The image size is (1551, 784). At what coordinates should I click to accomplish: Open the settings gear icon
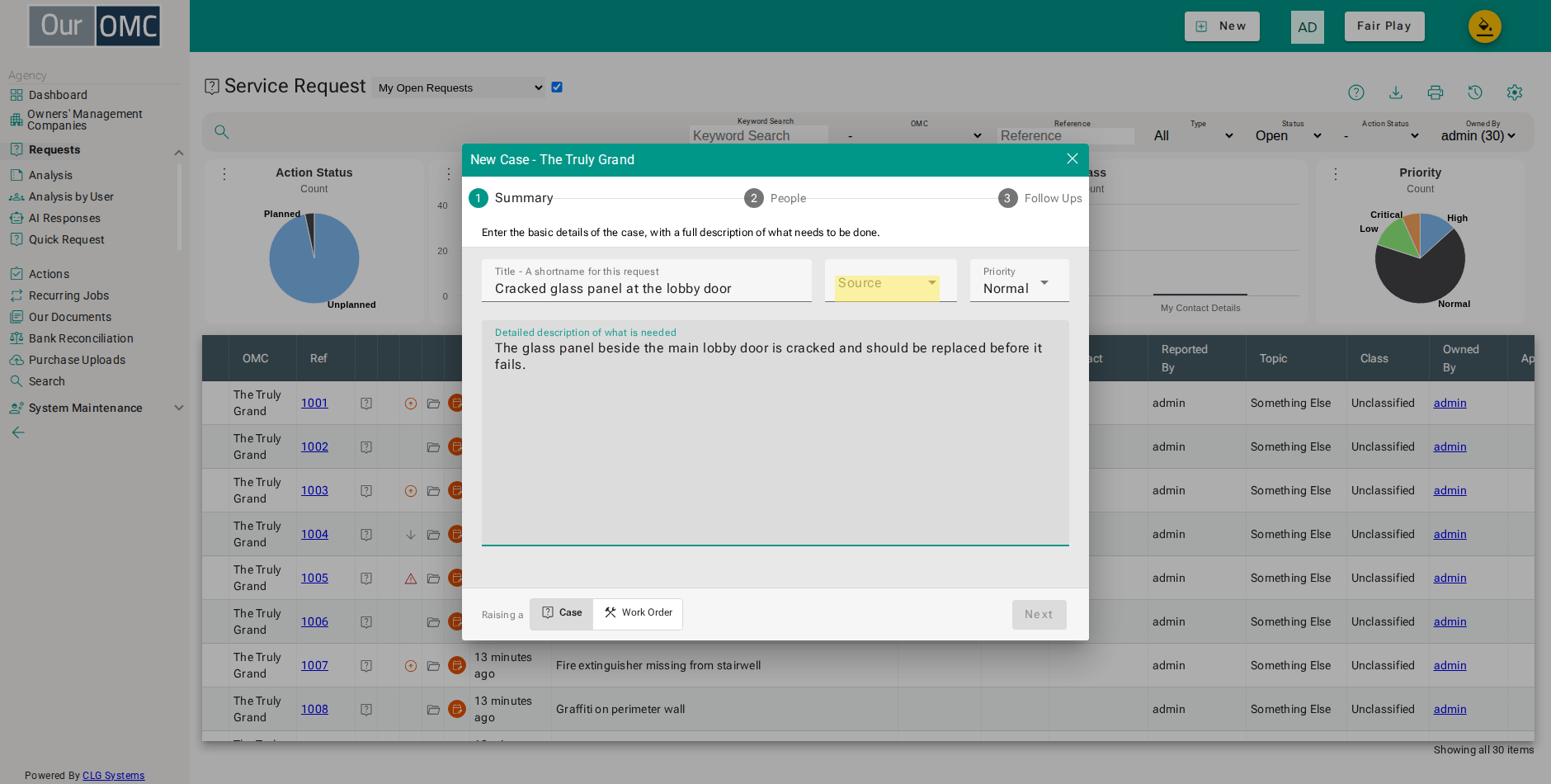[x=1515, y=92]
